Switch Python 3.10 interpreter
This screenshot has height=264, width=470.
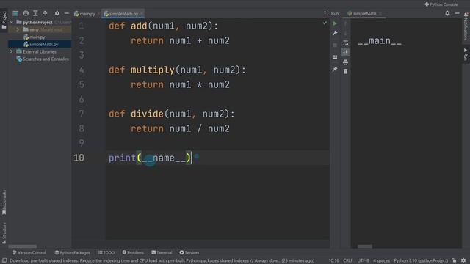click(421, 261)
